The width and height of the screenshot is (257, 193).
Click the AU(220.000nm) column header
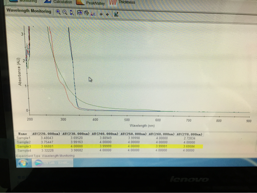(x=46, y=134)
